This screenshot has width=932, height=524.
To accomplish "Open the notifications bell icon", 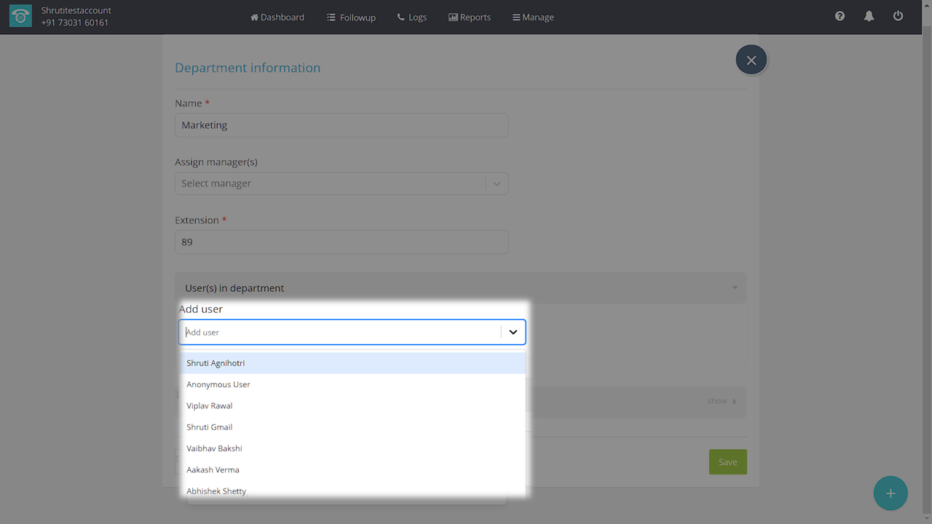I will tap(869, 16).
